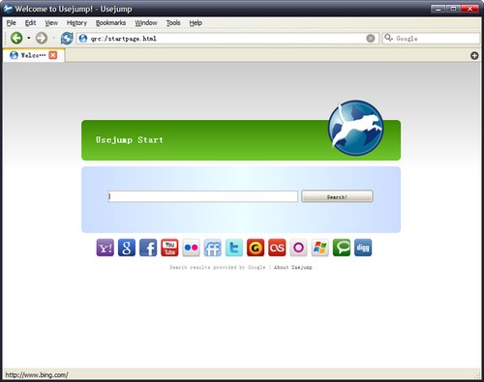484x382 pixels.
Task: Open the Twitter shortcut icon
Action: pos(234,248)
